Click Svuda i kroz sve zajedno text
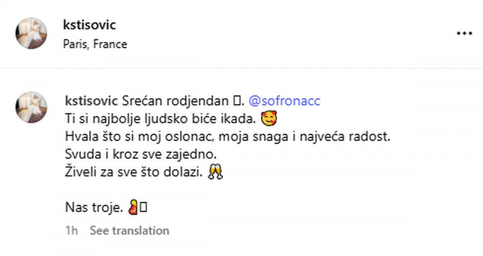This screenshot has width=483, height=256. 141,155
